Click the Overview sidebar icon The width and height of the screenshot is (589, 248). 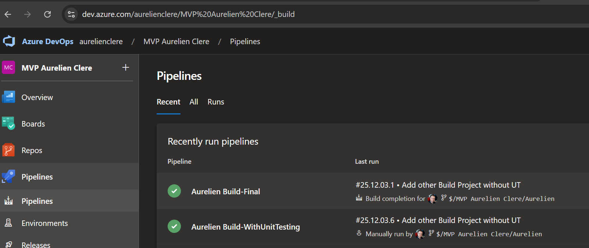8,97
